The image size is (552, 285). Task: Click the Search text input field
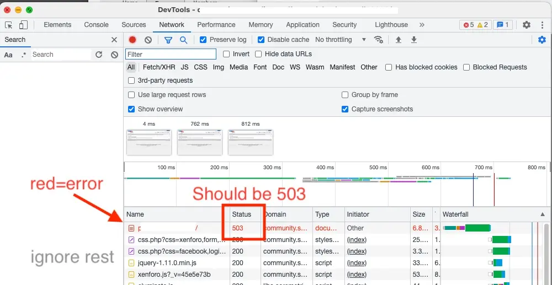coord(61,55)
